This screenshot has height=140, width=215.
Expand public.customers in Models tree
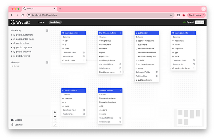tap(12, 35)
